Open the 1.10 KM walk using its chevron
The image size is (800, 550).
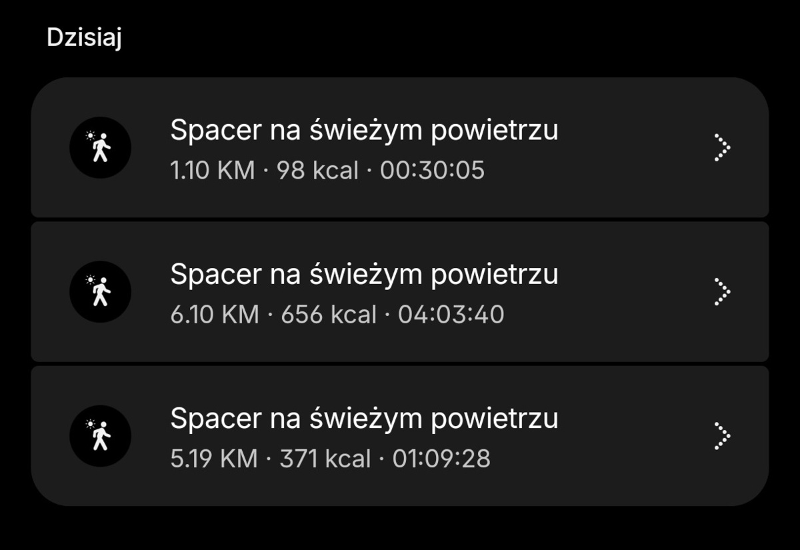point(721,147)
